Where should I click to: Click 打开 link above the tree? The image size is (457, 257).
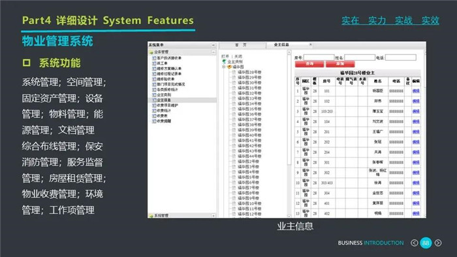(x=225, y=57)
